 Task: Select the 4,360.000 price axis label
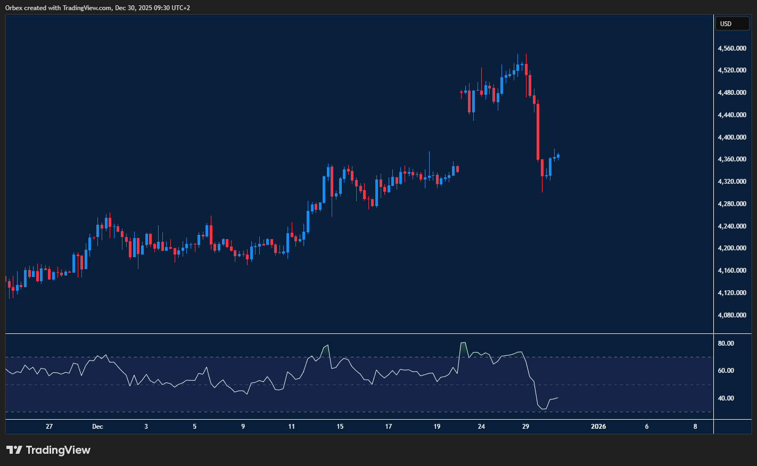point(731,159)
